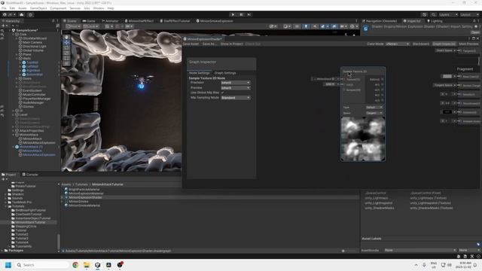482x271 pixels.
Task: Select the Transform tool in Scene overlay
Action: [x=66, y=63]
